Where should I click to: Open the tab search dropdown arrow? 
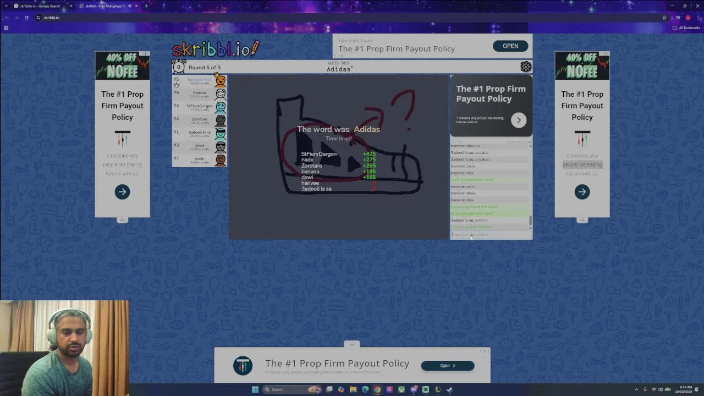6,6
